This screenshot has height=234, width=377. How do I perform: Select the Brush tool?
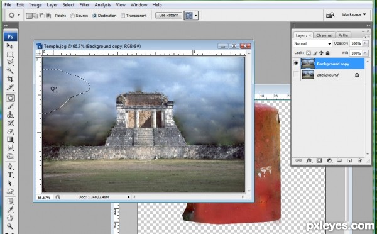[x=10, y=106]
